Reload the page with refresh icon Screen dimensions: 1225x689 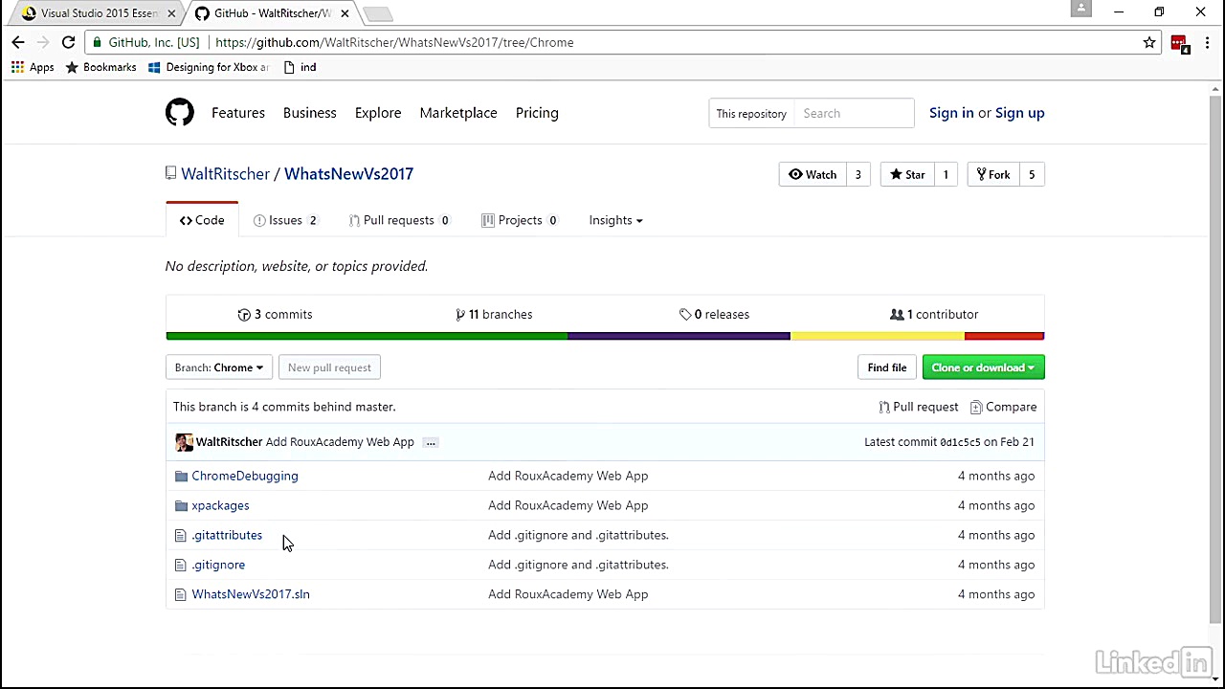click(x=68, y=42)
